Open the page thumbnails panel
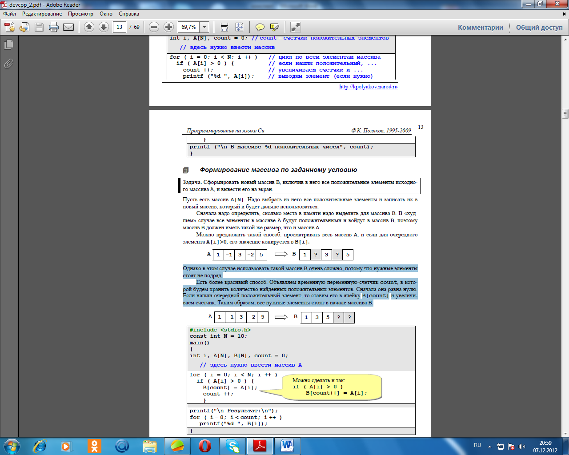 8,45
